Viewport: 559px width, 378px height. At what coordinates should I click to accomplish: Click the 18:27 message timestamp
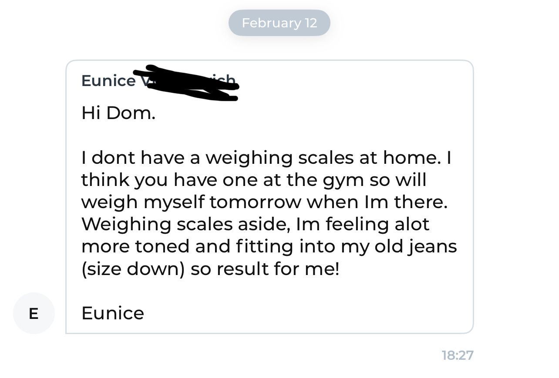coord(457,355)
